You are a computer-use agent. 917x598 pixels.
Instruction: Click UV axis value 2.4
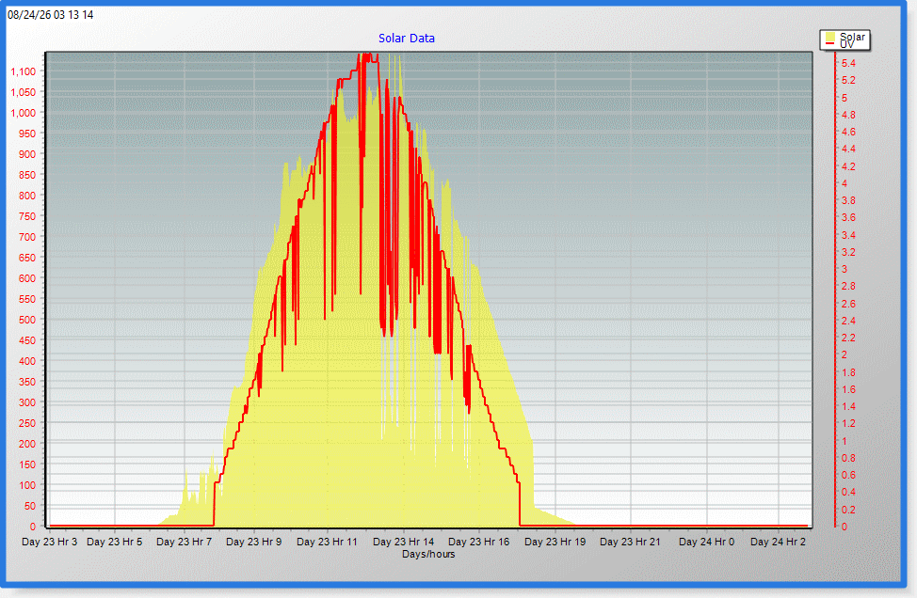pos(848,321)
